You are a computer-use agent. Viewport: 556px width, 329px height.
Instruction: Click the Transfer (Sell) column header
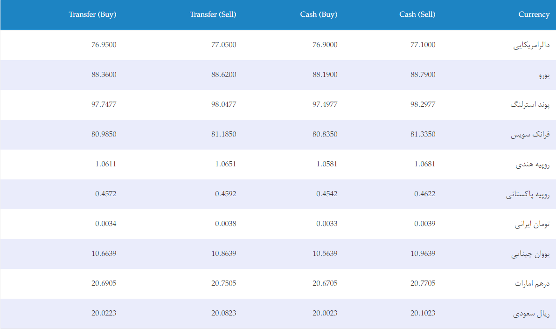pyautogui.click(x=213, y=14)
